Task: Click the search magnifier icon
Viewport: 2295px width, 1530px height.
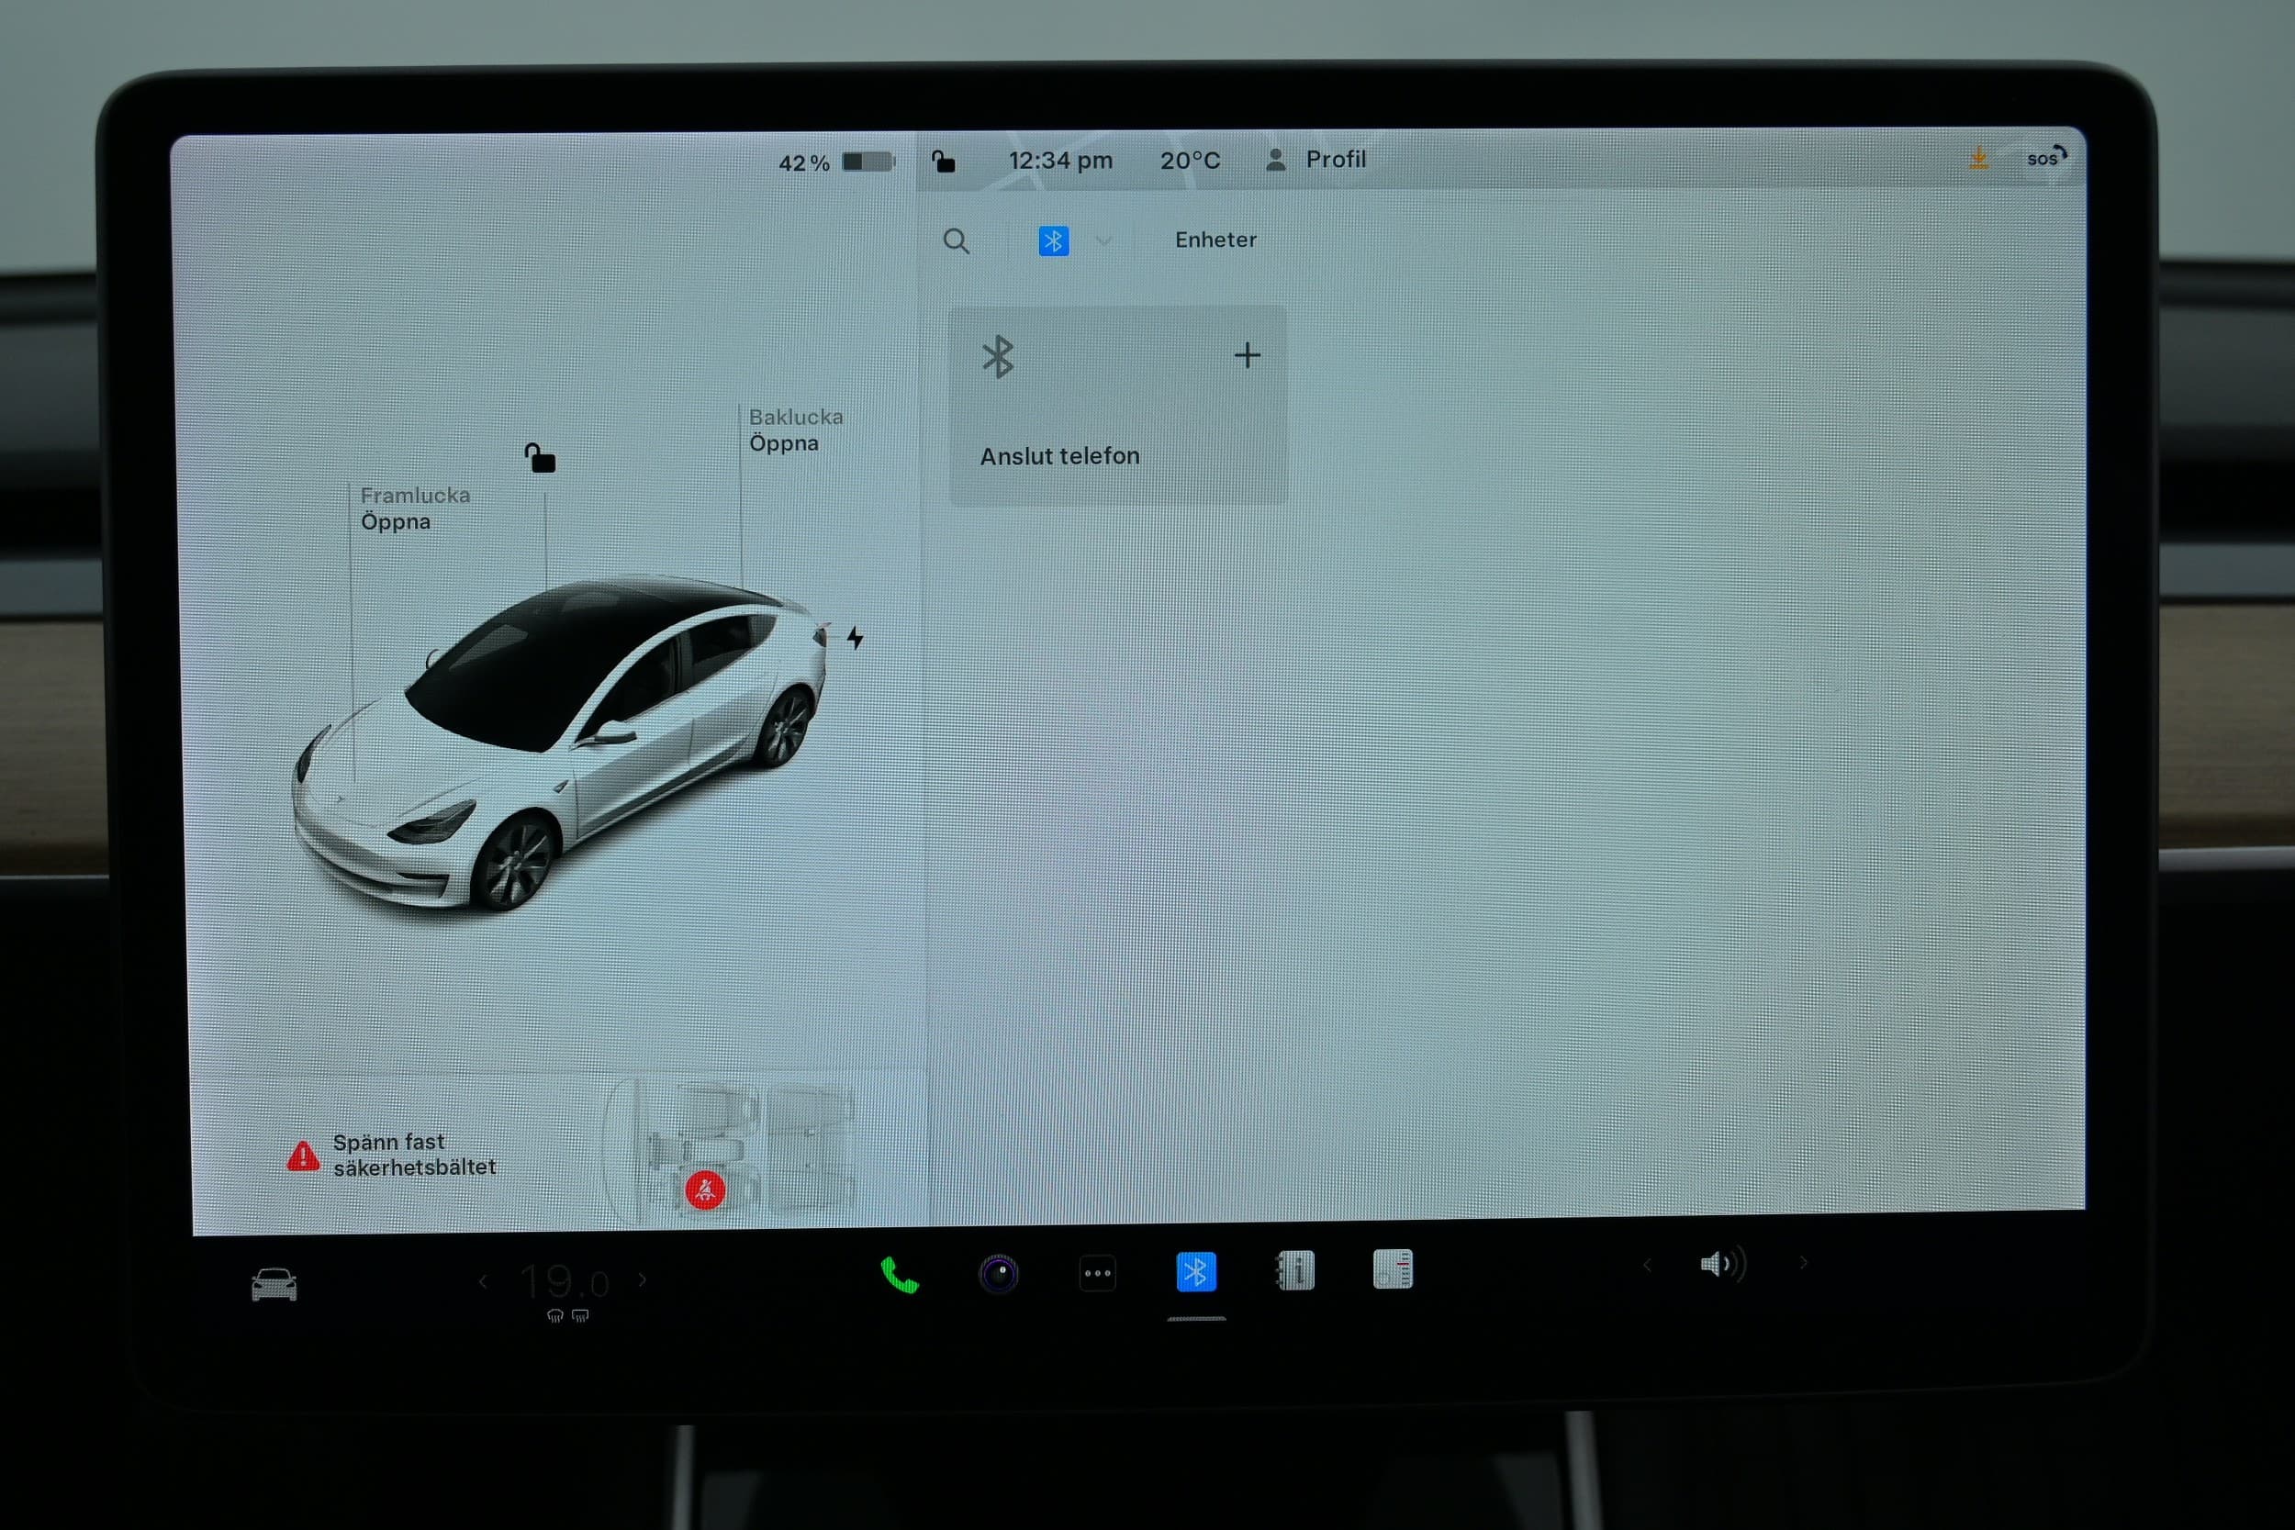Action: coord(957,241)
